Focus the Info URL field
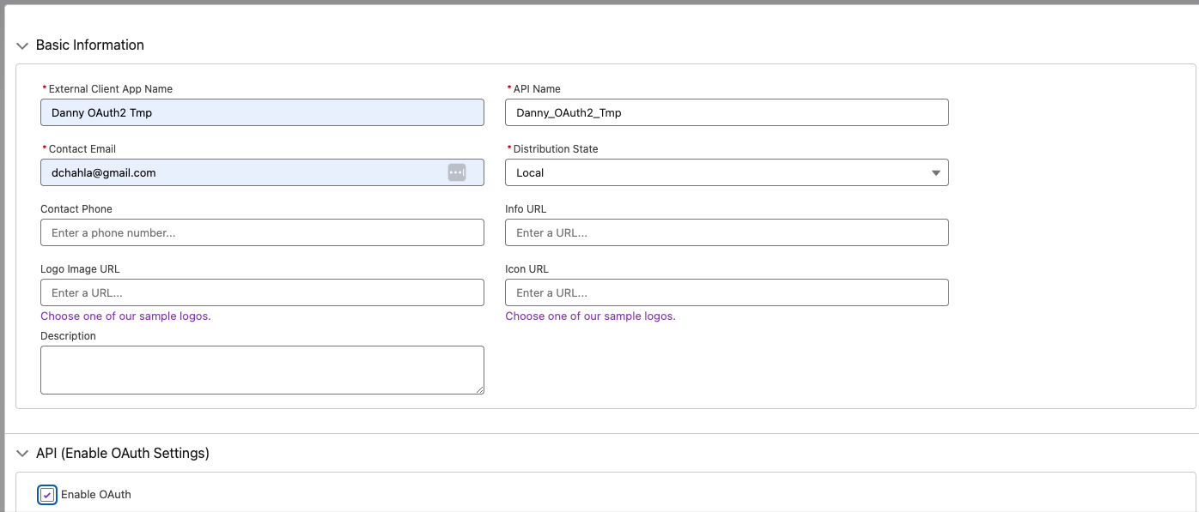Screen dimensions: 1199x512 coord(726,232)
